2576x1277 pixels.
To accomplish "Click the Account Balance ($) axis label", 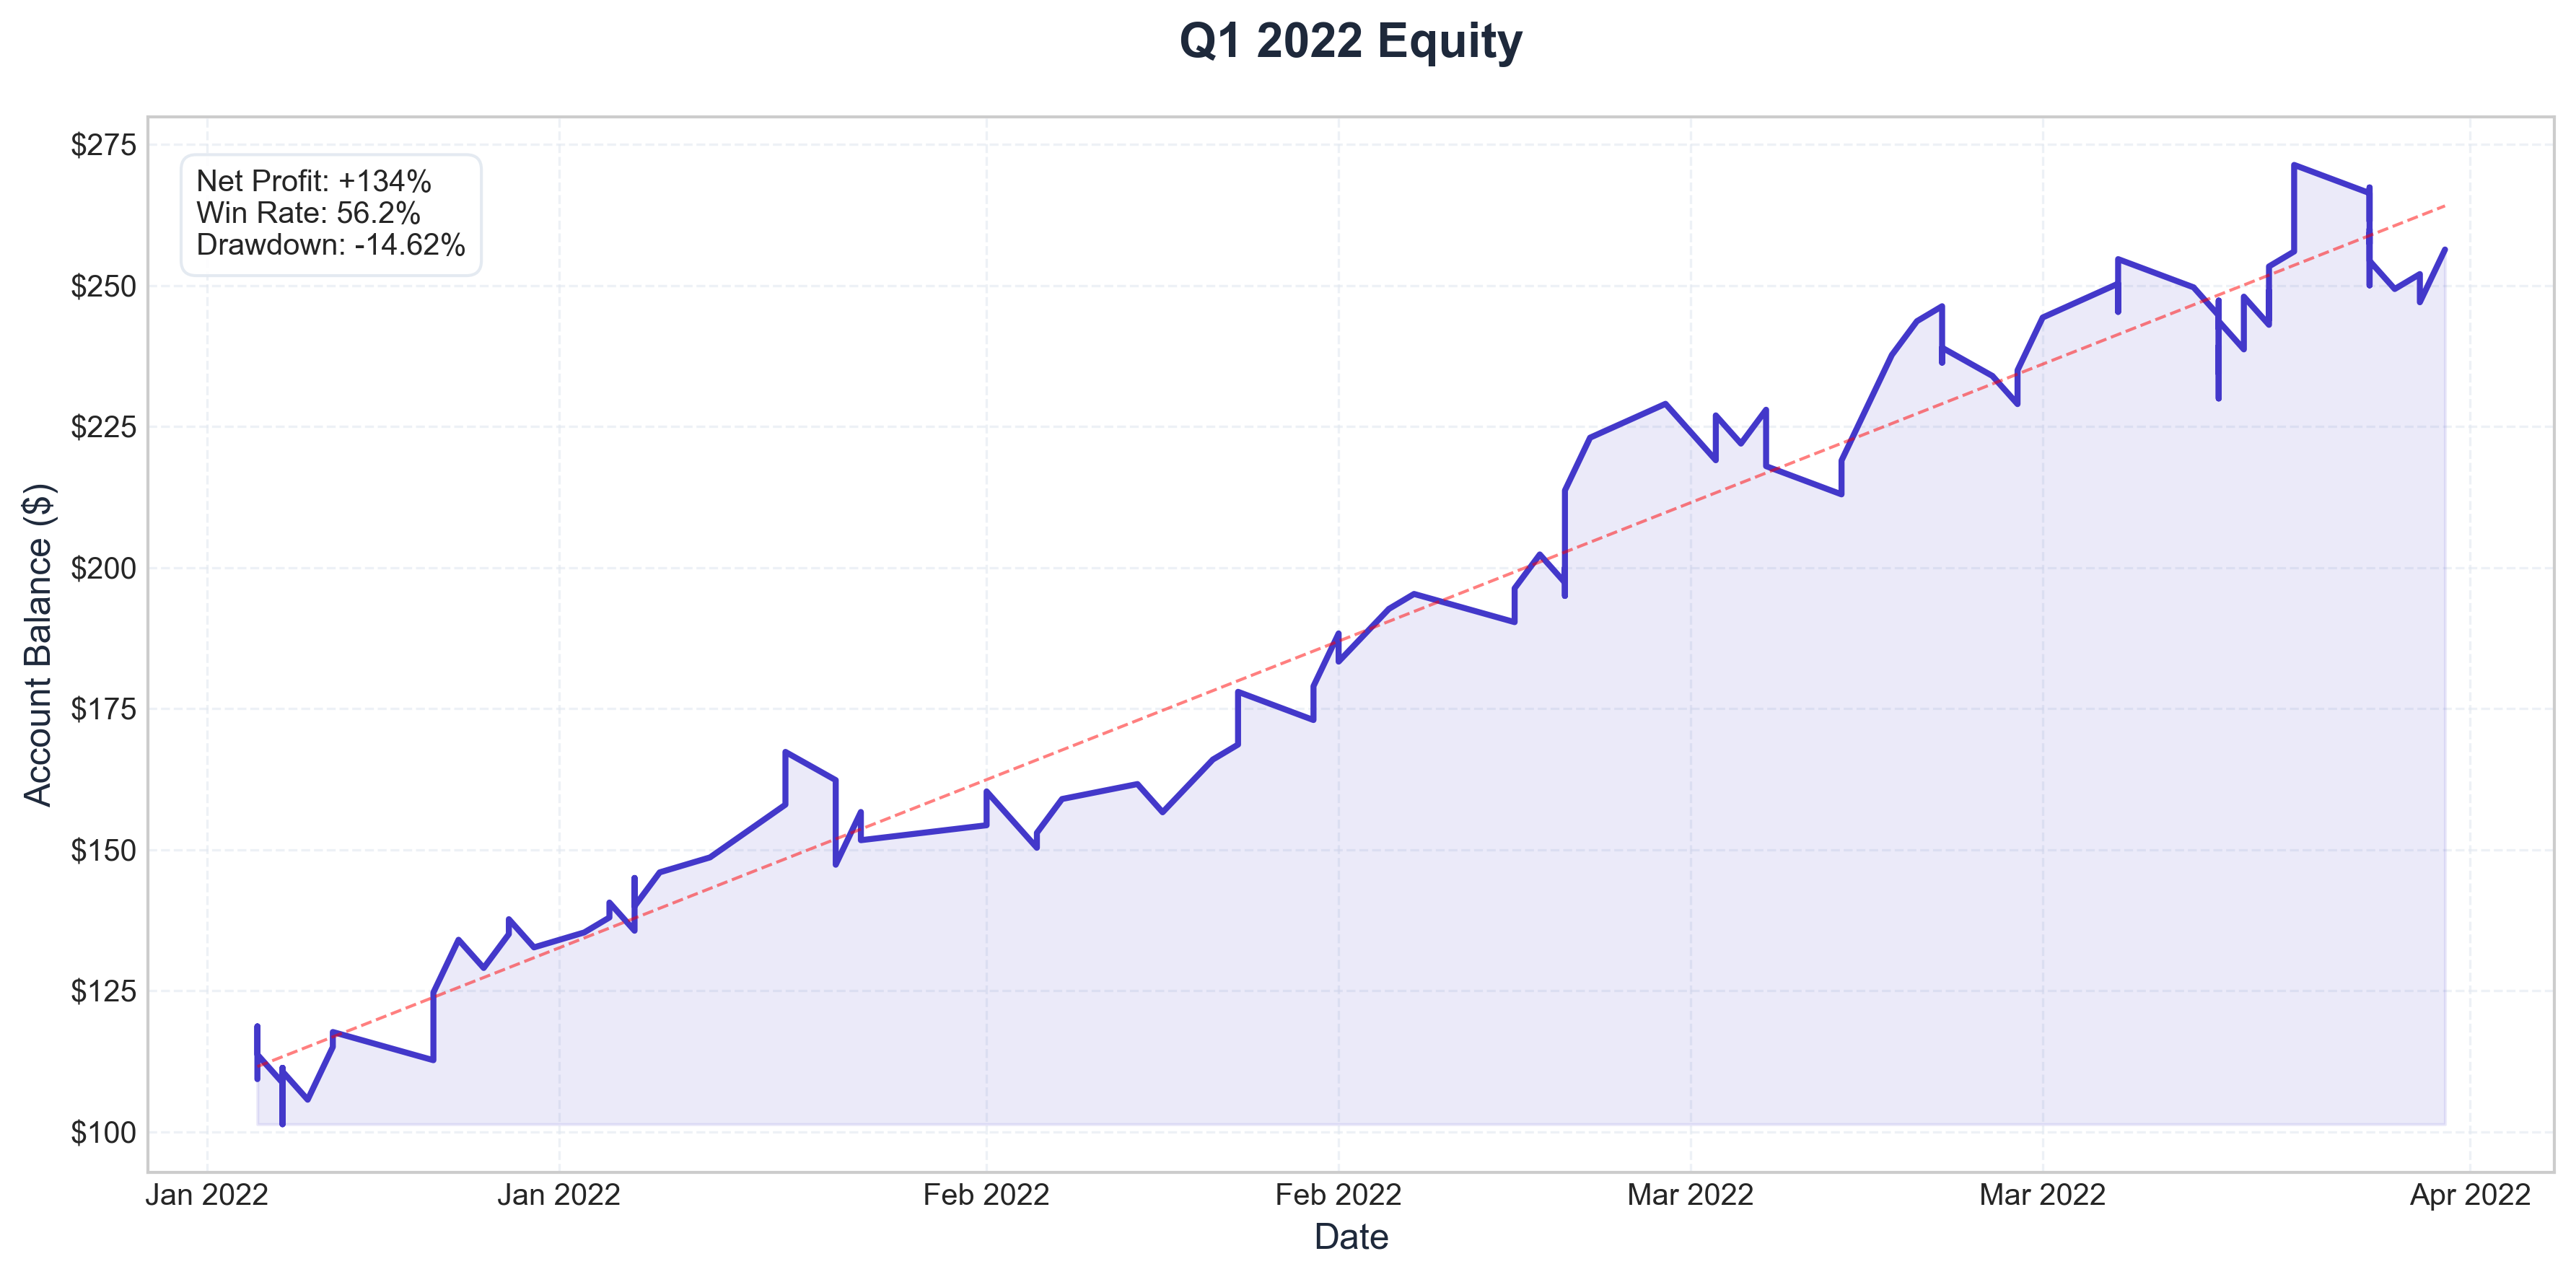I will [38, 645].
